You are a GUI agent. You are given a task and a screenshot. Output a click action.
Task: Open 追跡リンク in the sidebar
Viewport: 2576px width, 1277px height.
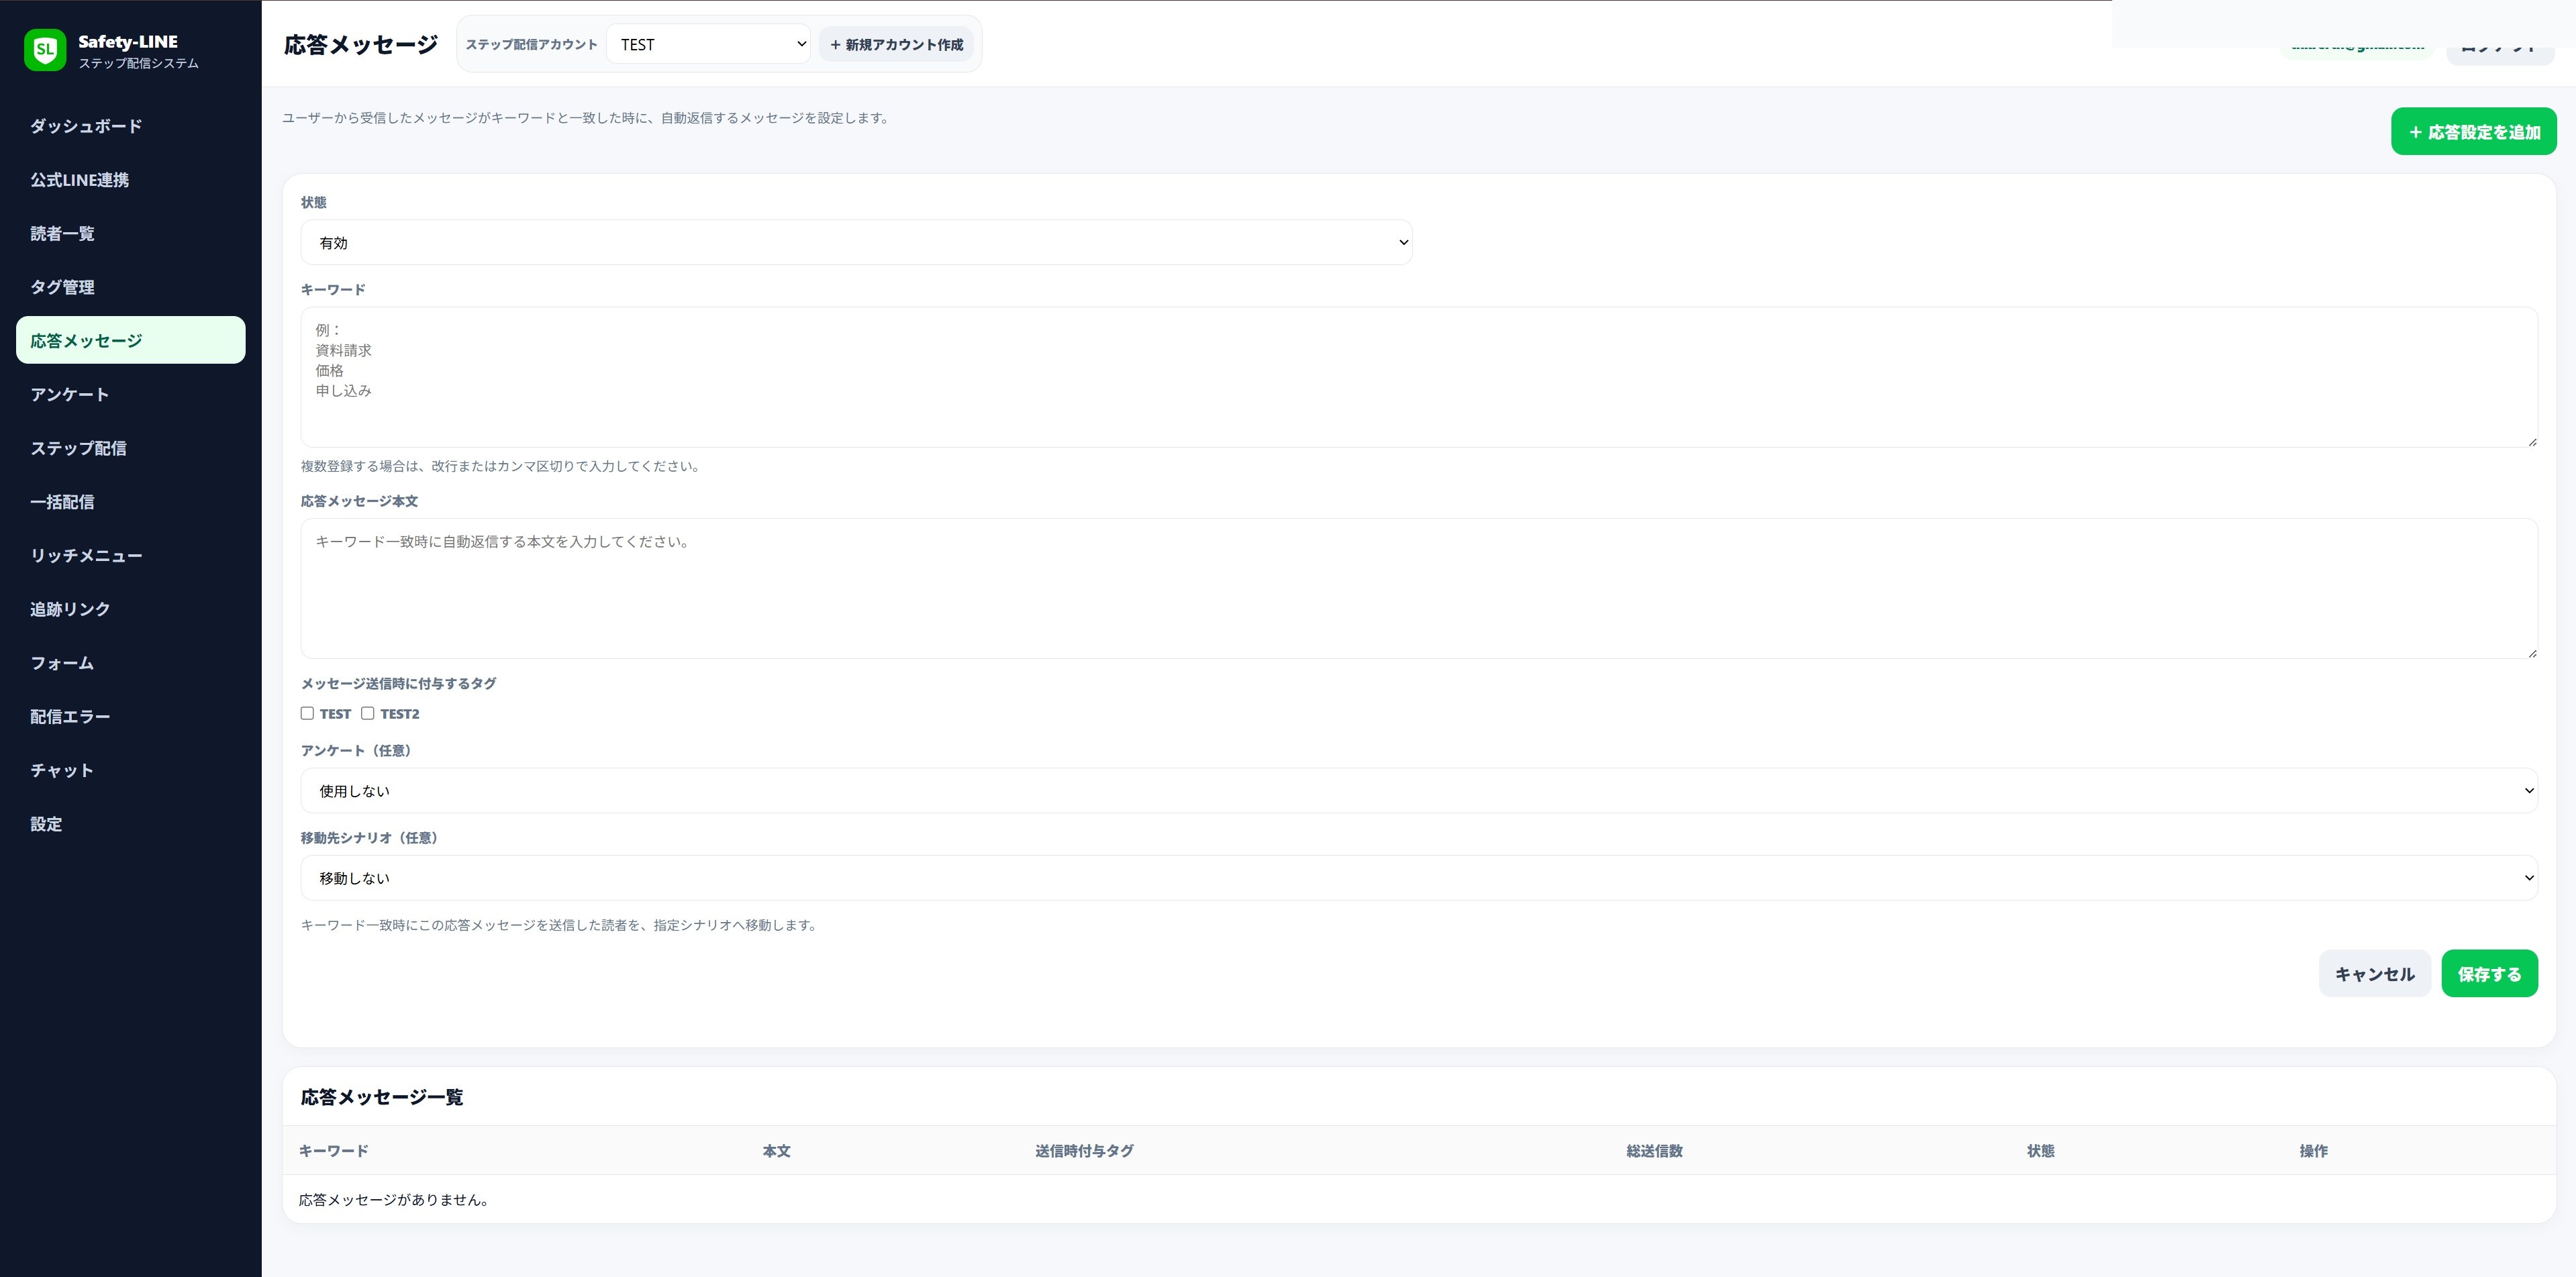pyautogui.click(x=130, y=609)
